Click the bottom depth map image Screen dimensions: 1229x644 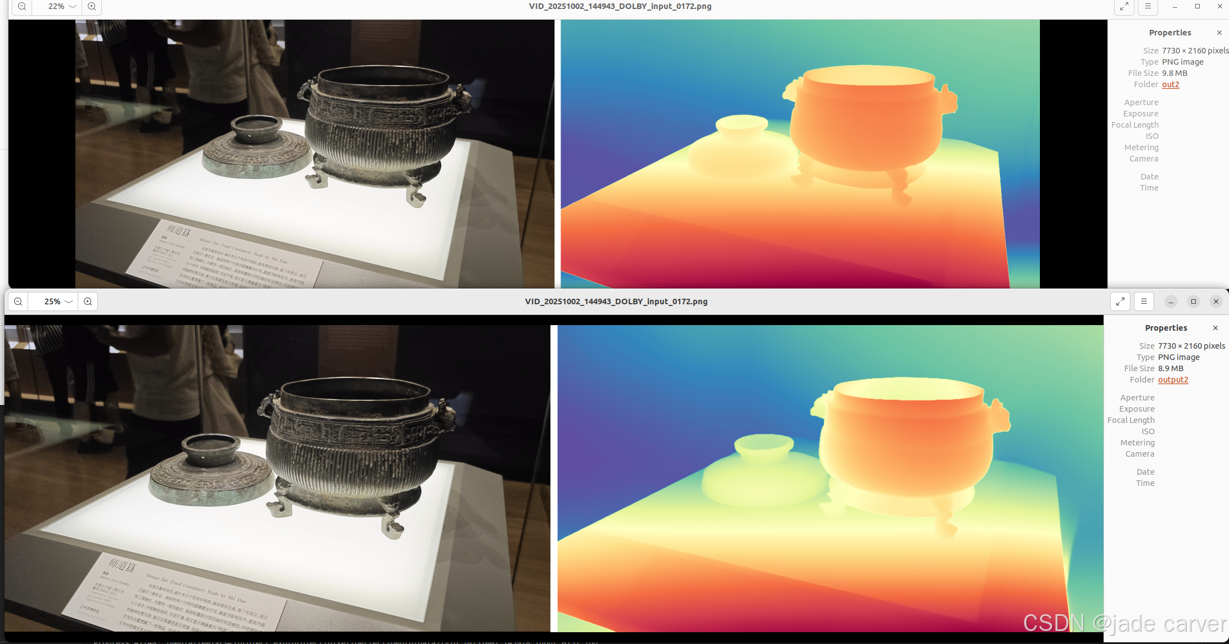click(x=829, y=478)
